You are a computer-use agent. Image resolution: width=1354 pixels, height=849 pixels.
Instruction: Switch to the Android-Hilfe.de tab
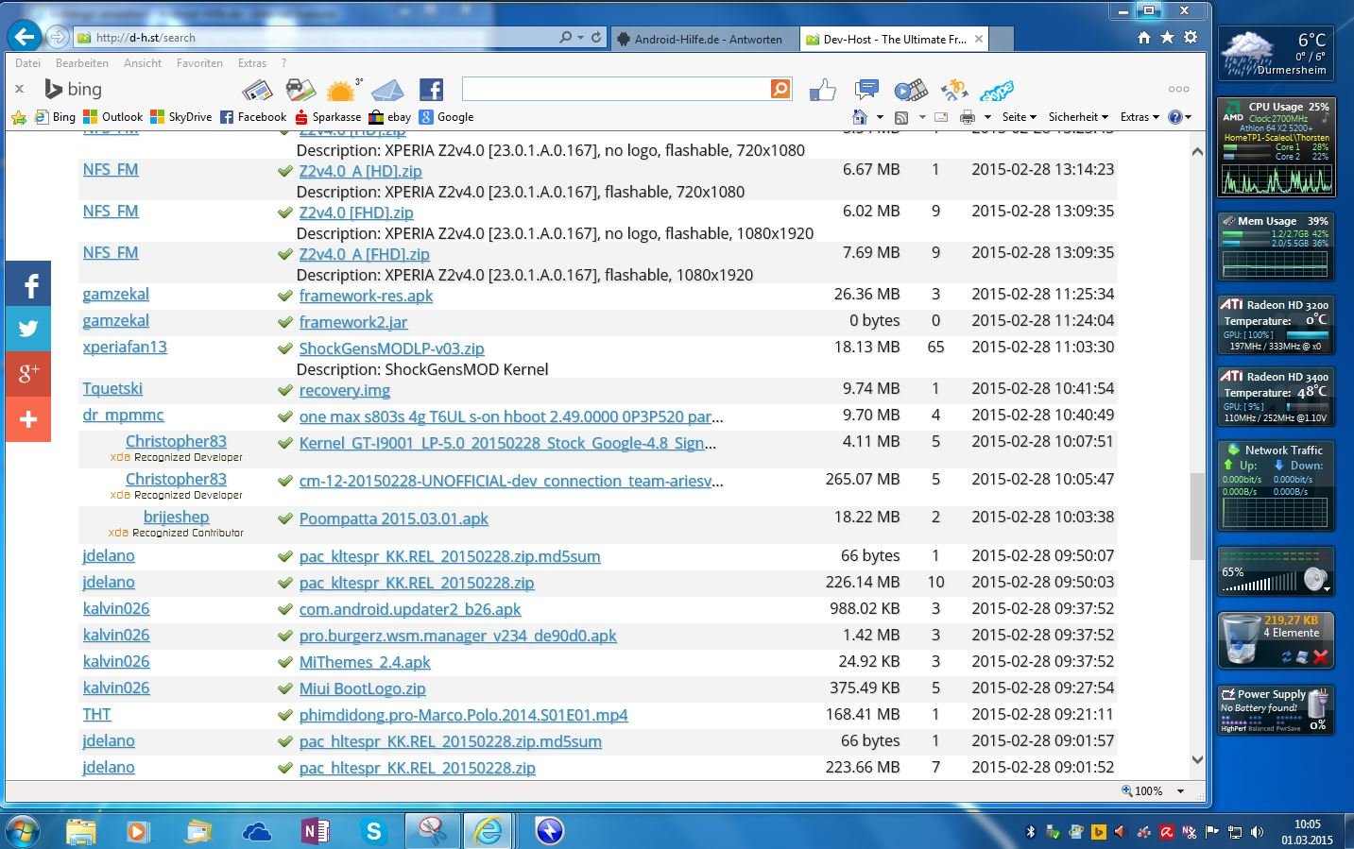pyautogui.click(x=705, y=39)
